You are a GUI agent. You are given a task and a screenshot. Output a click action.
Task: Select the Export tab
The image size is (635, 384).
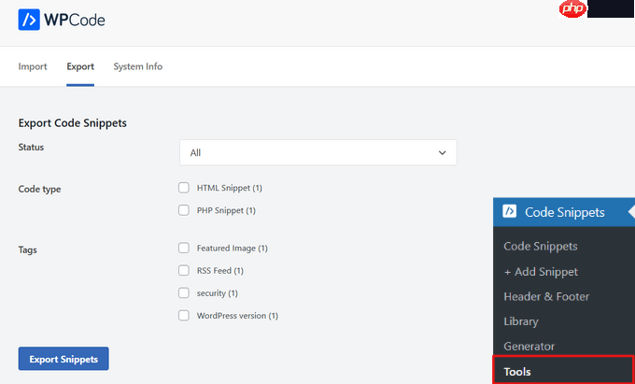click(x=80, y=67)
